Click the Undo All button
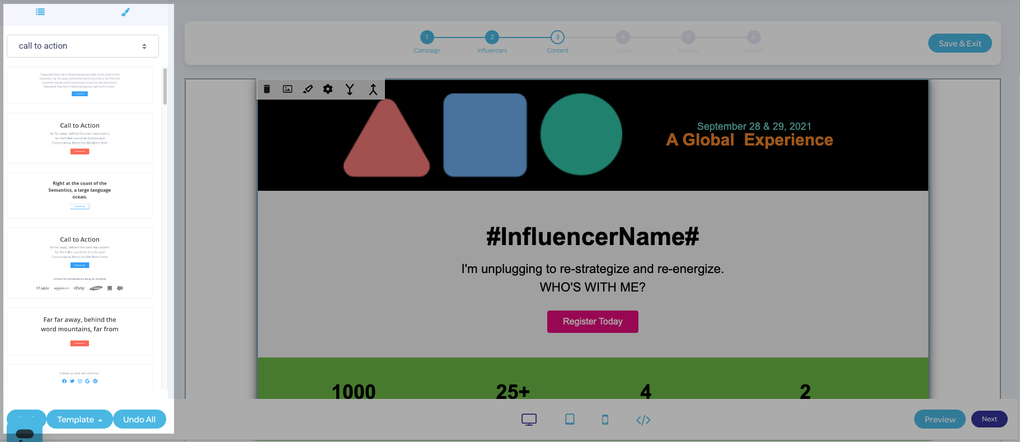 coord(139,420)
